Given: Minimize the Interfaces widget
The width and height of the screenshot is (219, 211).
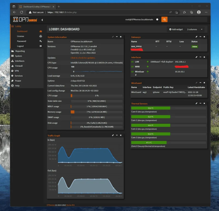Looking at the screenshot, I should 200,57.
